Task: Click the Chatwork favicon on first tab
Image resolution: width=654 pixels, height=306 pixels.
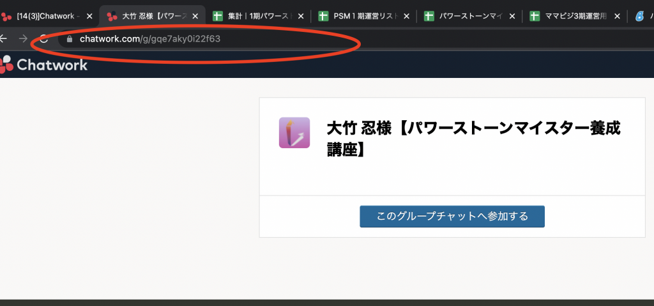Action: (x=6, y=16)
